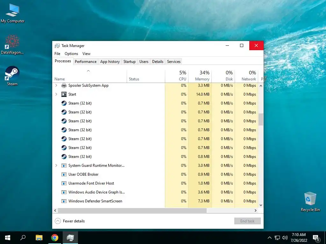
Task: Switch to the Services tab
Action: 174,62
